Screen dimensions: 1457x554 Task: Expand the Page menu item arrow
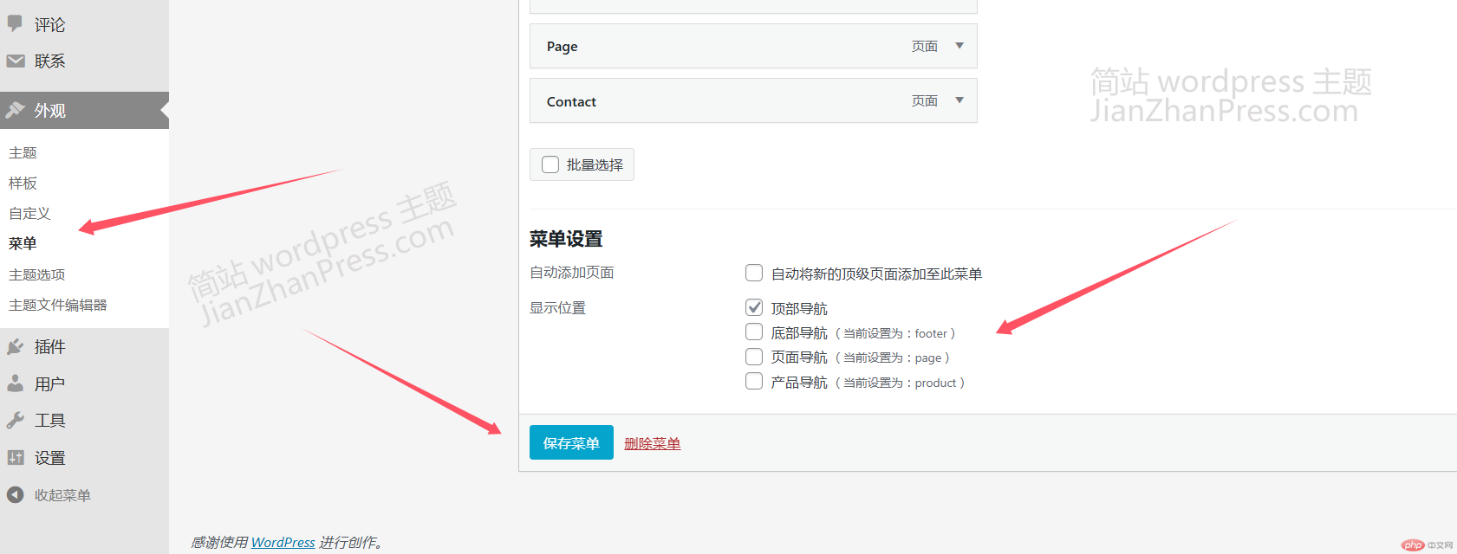[x=959, y=46]
